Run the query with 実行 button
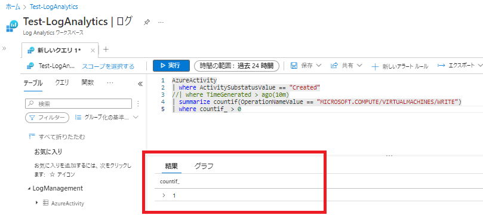 171,66
